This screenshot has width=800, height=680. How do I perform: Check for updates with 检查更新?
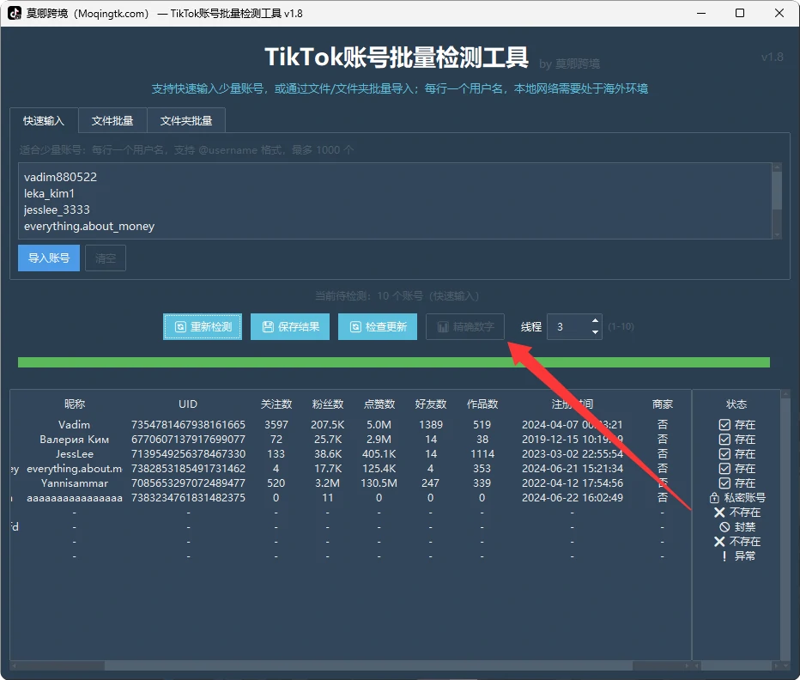[378, 327]
